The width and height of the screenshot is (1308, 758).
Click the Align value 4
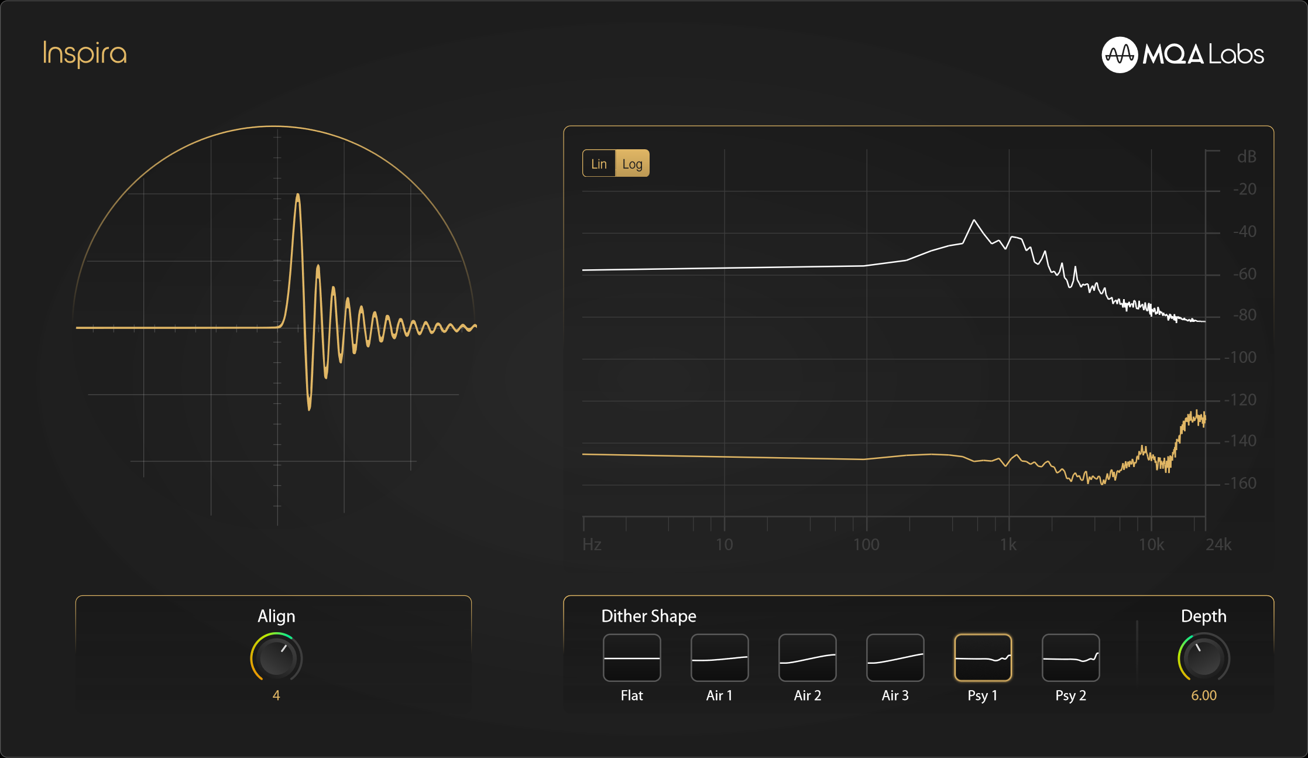pyautogui.click(x=276, y=695)
